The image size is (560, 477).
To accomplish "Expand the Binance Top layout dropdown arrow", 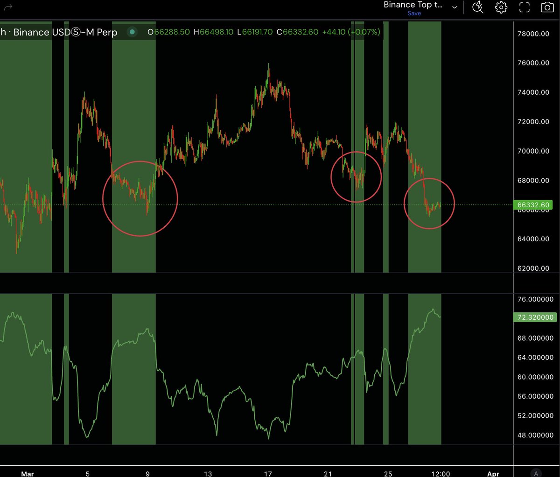I will pos(455,7).
